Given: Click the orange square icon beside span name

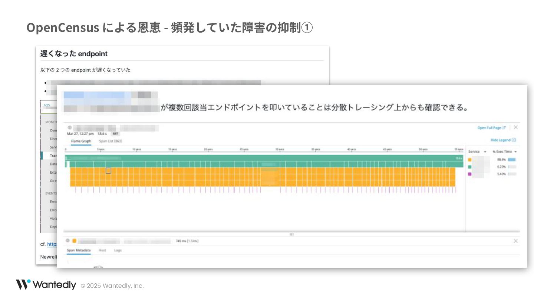Looking at the screenshot, I should pos(74,241).
